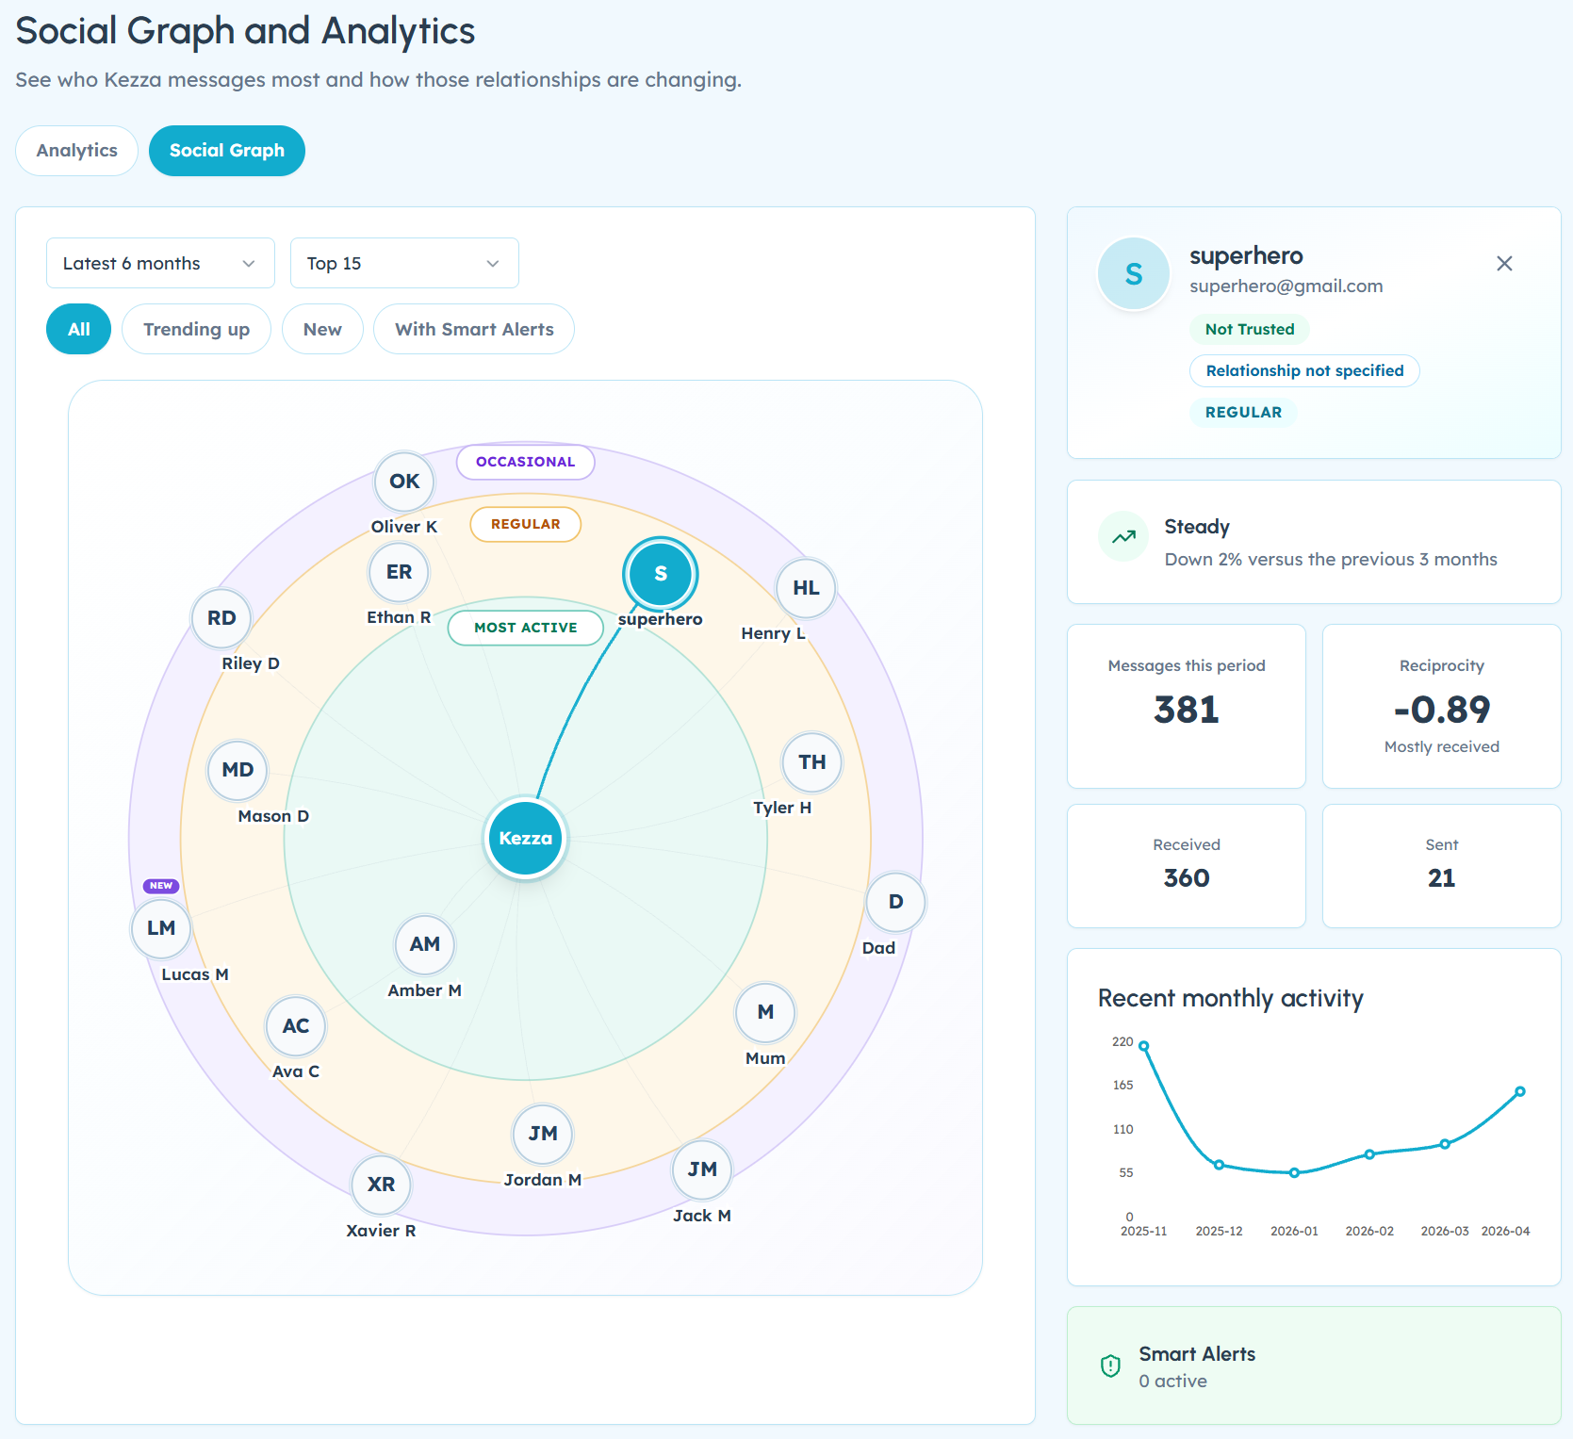1573x1439 pixels.
Task: Open Riley D's graph node
Action: (221, 618)
